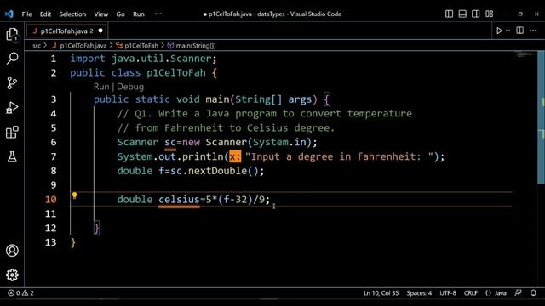Click the Run CodeLens above main
The width and height of the screenshot is (545, 306).
101,87
